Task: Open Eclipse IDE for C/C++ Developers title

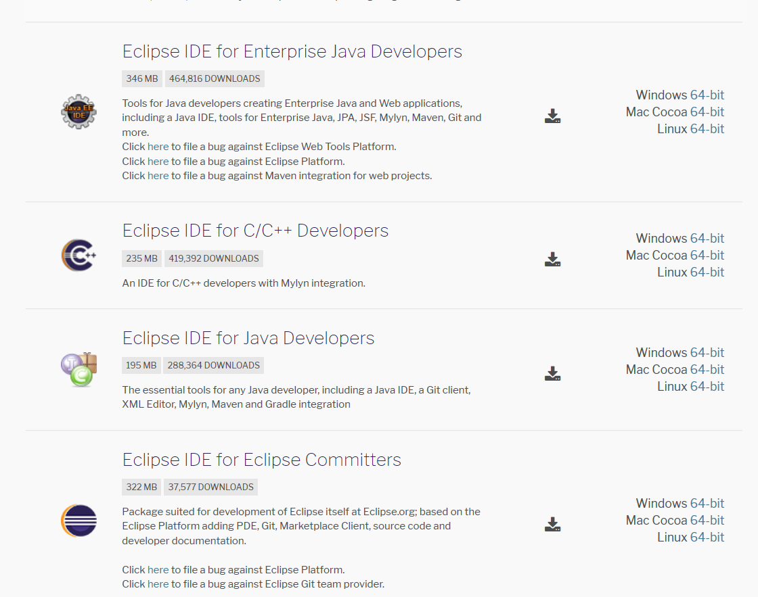Action: click(x=255, y=231)
